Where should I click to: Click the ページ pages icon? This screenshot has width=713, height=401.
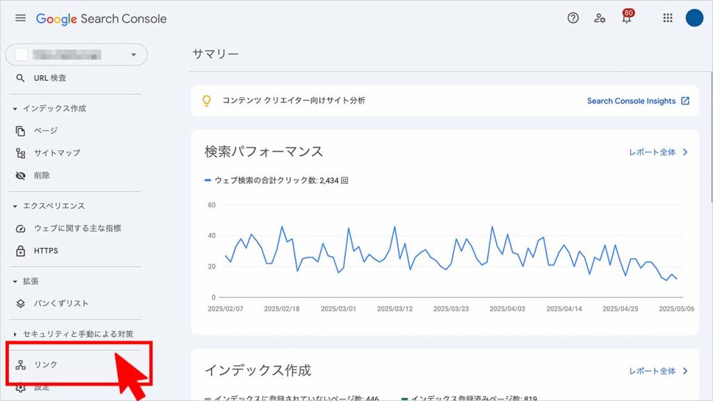click(x=20, y=131)
